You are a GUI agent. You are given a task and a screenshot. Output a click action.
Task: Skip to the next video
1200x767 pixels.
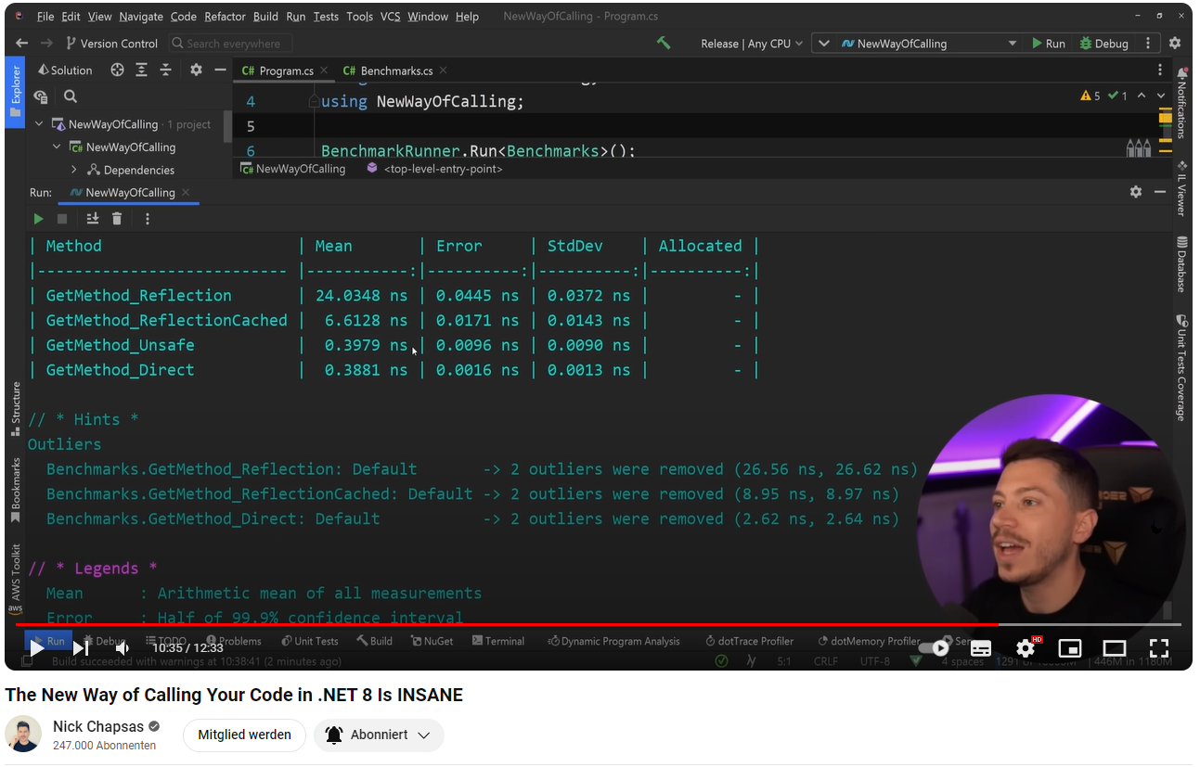tap(81, 647)
